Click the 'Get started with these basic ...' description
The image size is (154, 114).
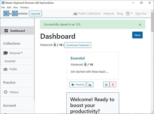click(x=90, y=72)
